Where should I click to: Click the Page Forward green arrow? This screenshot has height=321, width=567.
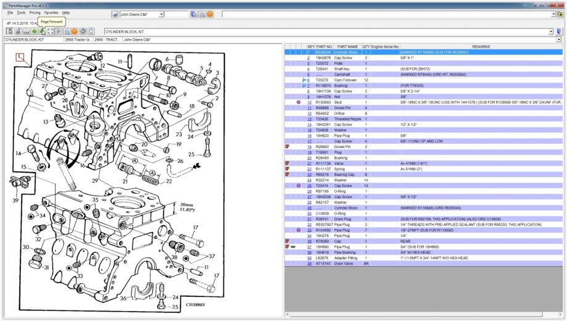[43, 31]
